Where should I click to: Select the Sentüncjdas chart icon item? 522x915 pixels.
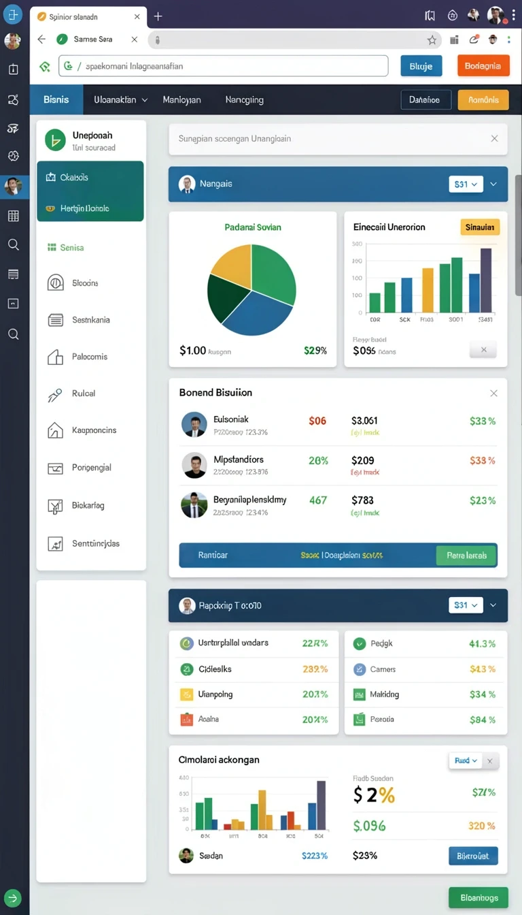click(x=55, y=543)
